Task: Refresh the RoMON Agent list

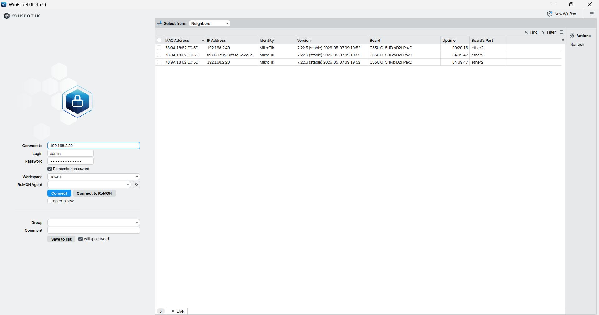Action: tap(136, 184)
